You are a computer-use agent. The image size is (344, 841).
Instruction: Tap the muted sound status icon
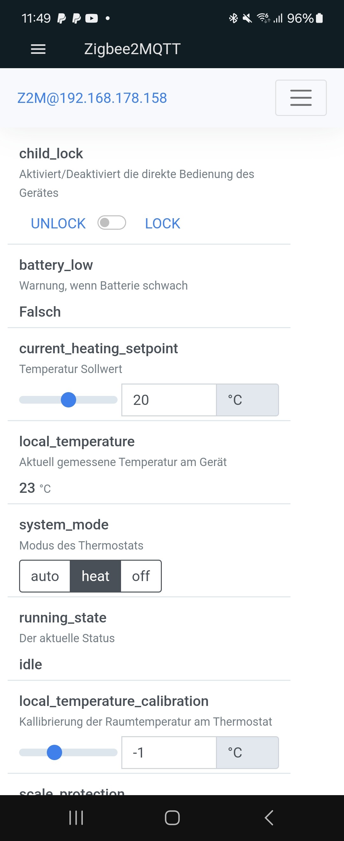coord(247,18)
